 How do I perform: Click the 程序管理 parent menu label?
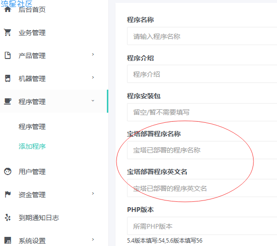click(x=32, y=102)
